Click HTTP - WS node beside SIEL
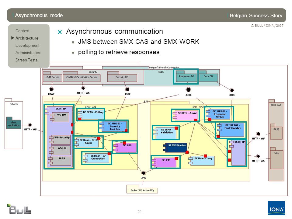 click(x=258, y=156)
